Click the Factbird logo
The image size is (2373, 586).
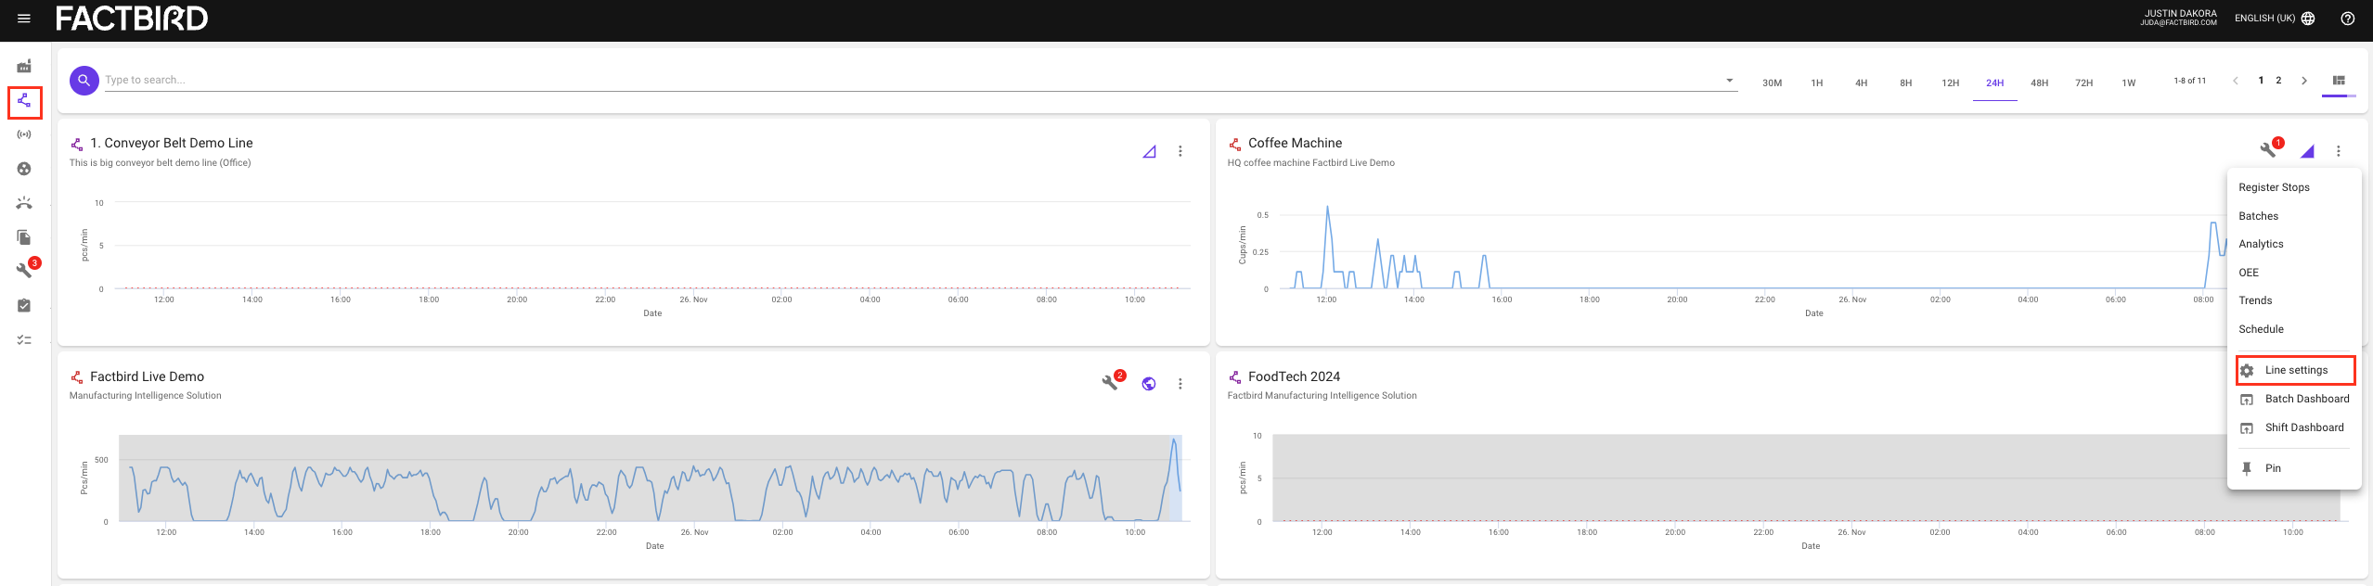pyautogui.click(x=132, y=19)
